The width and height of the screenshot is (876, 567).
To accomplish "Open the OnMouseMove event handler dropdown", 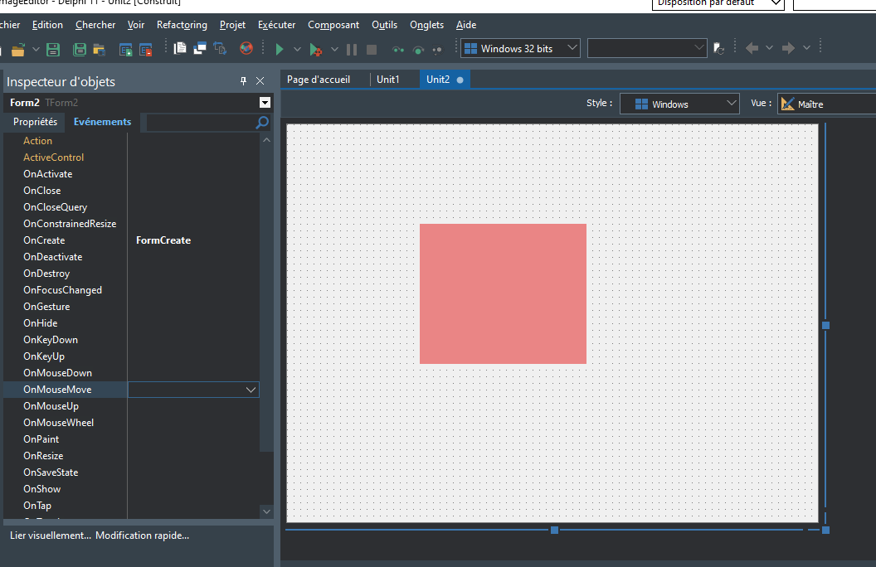I will click(250, 389).
